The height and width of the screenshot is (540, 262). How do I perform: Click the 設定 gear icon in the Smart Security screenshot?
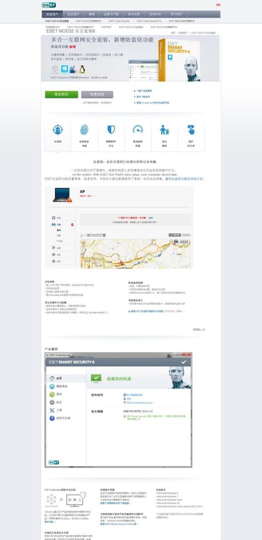52,402
